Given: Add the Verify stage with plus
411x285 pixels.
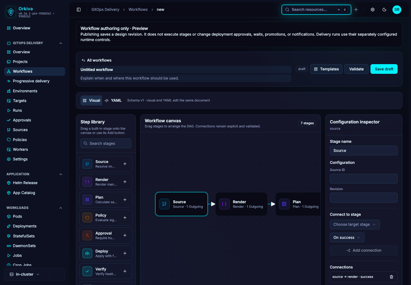Looking at the screenshot, I should (125, 271).
